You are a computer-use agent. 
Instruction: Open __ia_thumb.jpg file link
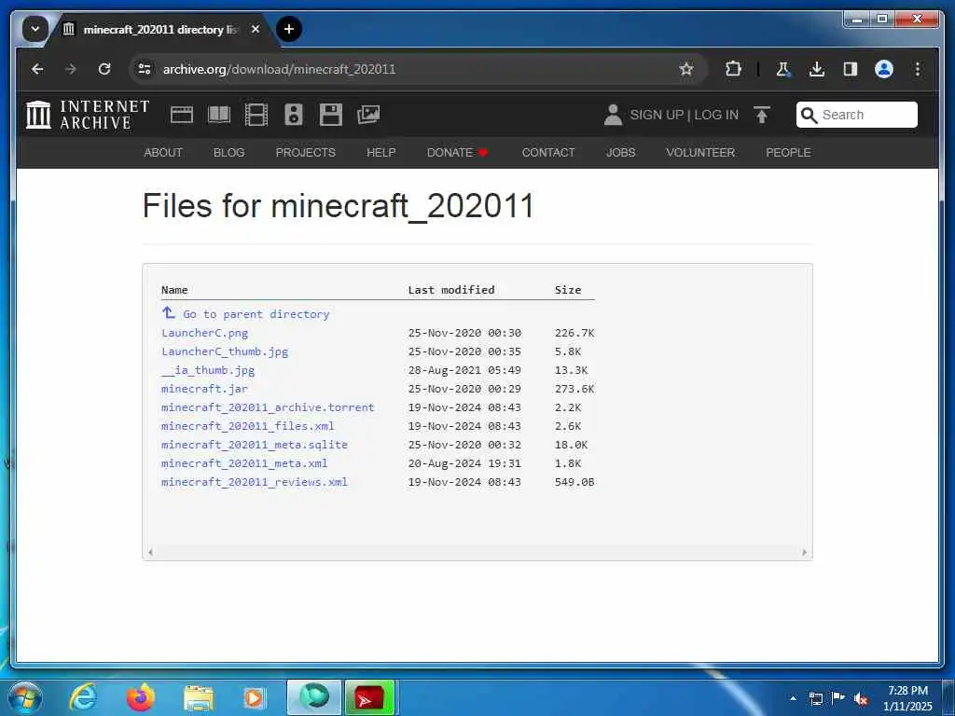(x=208, y=370)
